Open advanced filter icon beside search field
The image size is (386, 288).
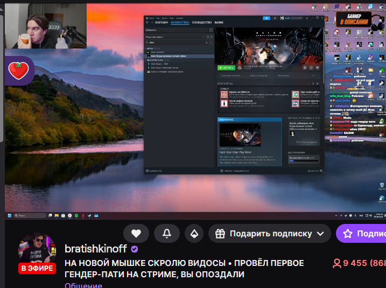coord(211,43)
